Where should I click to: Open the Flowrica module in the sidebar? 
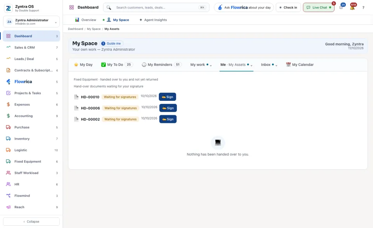[x=31, y=82]
